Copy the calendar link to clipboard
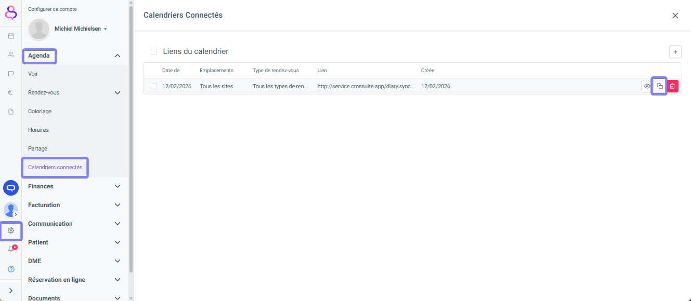Image resolution: width=691 pixels, height=301 pixels. pos(659,86)
